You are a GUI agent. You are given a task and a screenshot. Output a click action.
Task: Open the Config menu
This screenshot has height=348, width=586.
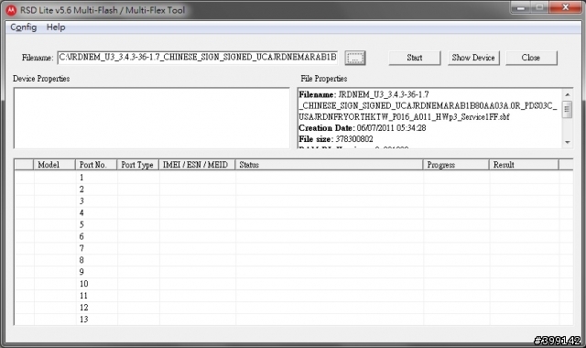tap(24, 27)
